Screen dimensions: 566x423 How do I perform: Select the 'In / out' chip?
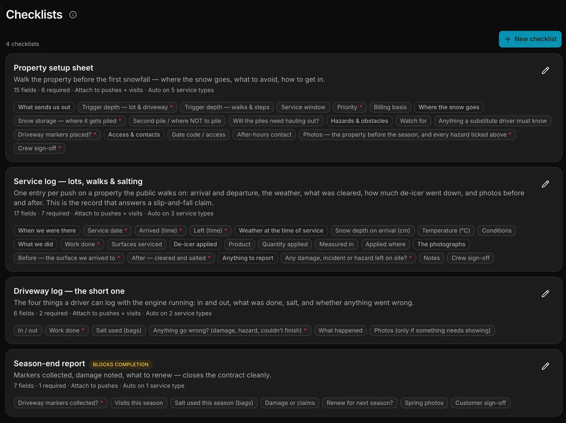tap(28, 331)
